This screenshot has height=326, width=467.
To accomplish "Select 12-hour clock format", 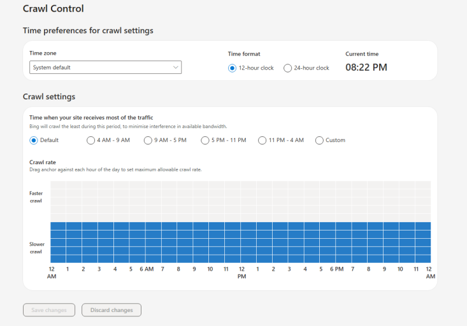I will pyautogui.click(x=232, y=68).
